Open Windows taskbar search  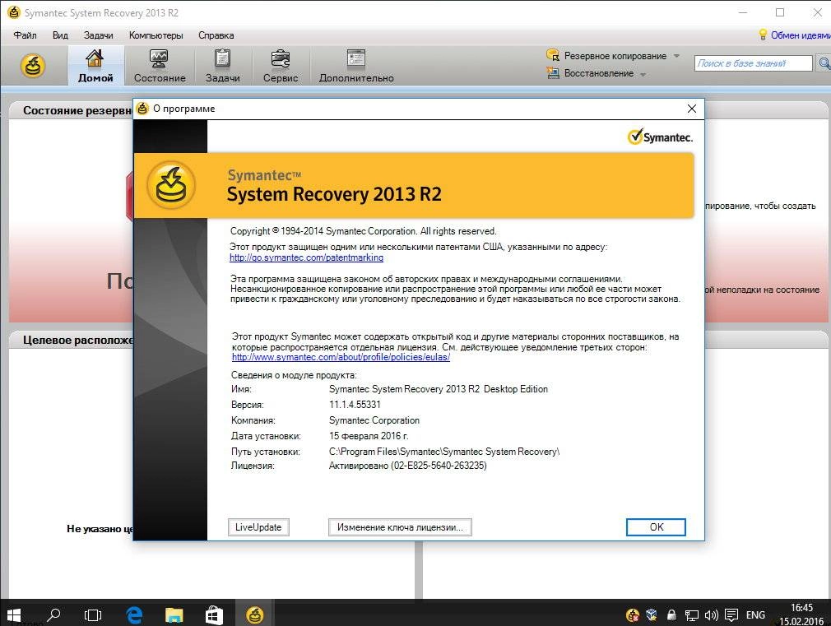point(53,614)
